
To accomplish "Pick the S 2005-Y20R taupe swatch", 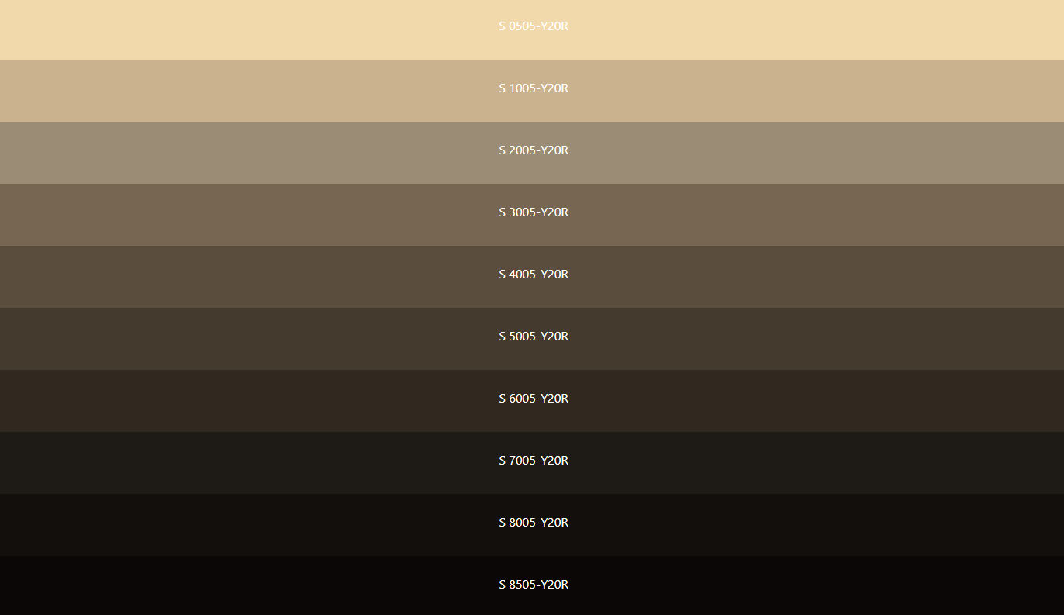I will [x=233, y=153].
